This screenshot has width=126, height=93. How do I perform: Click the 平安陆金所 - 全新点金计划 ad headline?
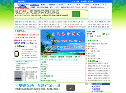point(38,85)
